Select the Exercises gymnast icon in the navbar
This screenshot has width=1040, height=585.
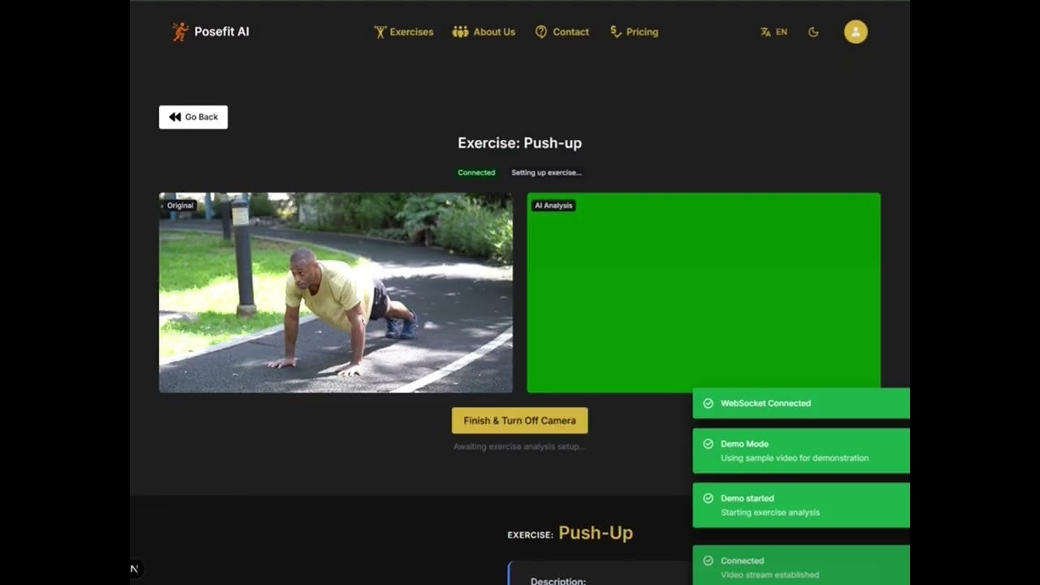point(379,32)
